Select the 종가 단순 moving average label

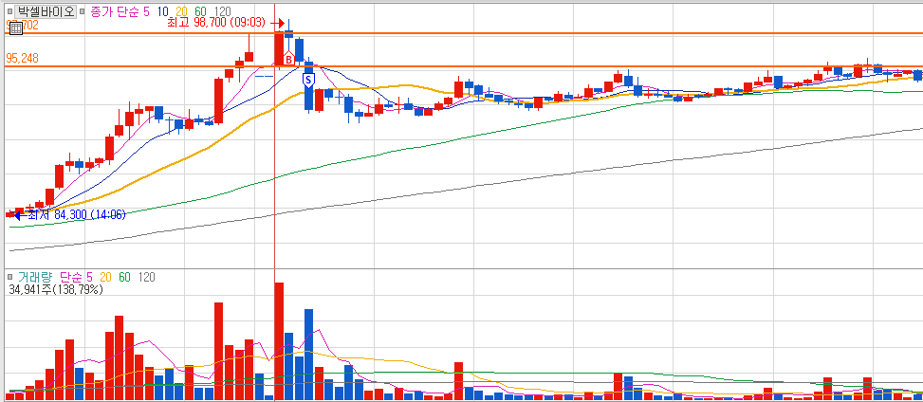coord(116,11)
